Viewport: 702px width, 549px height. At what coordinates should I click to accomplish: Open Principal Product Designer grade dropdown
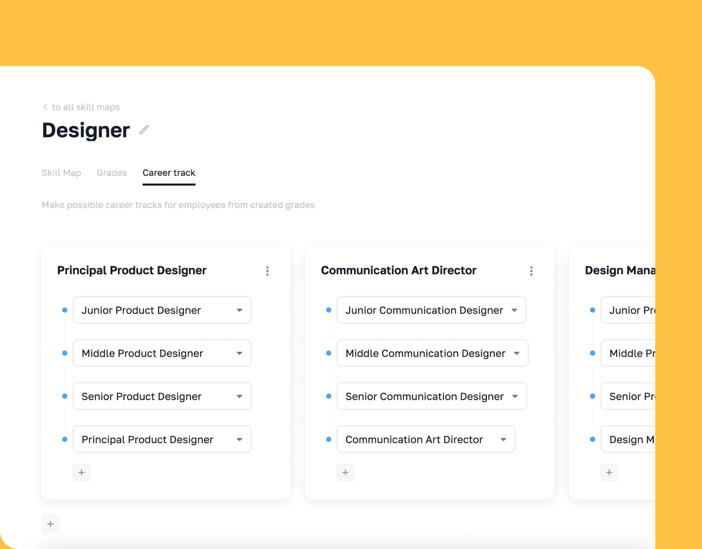coord(239,439)
